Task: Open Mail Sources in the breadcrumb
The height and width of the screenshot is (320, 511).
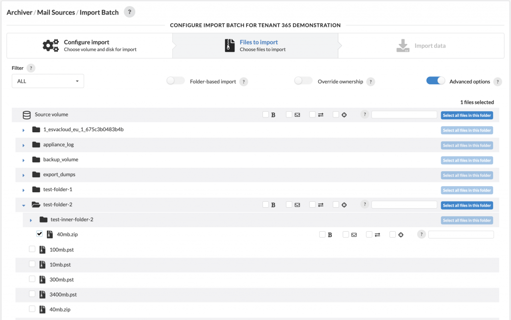Action: (56, 12)
